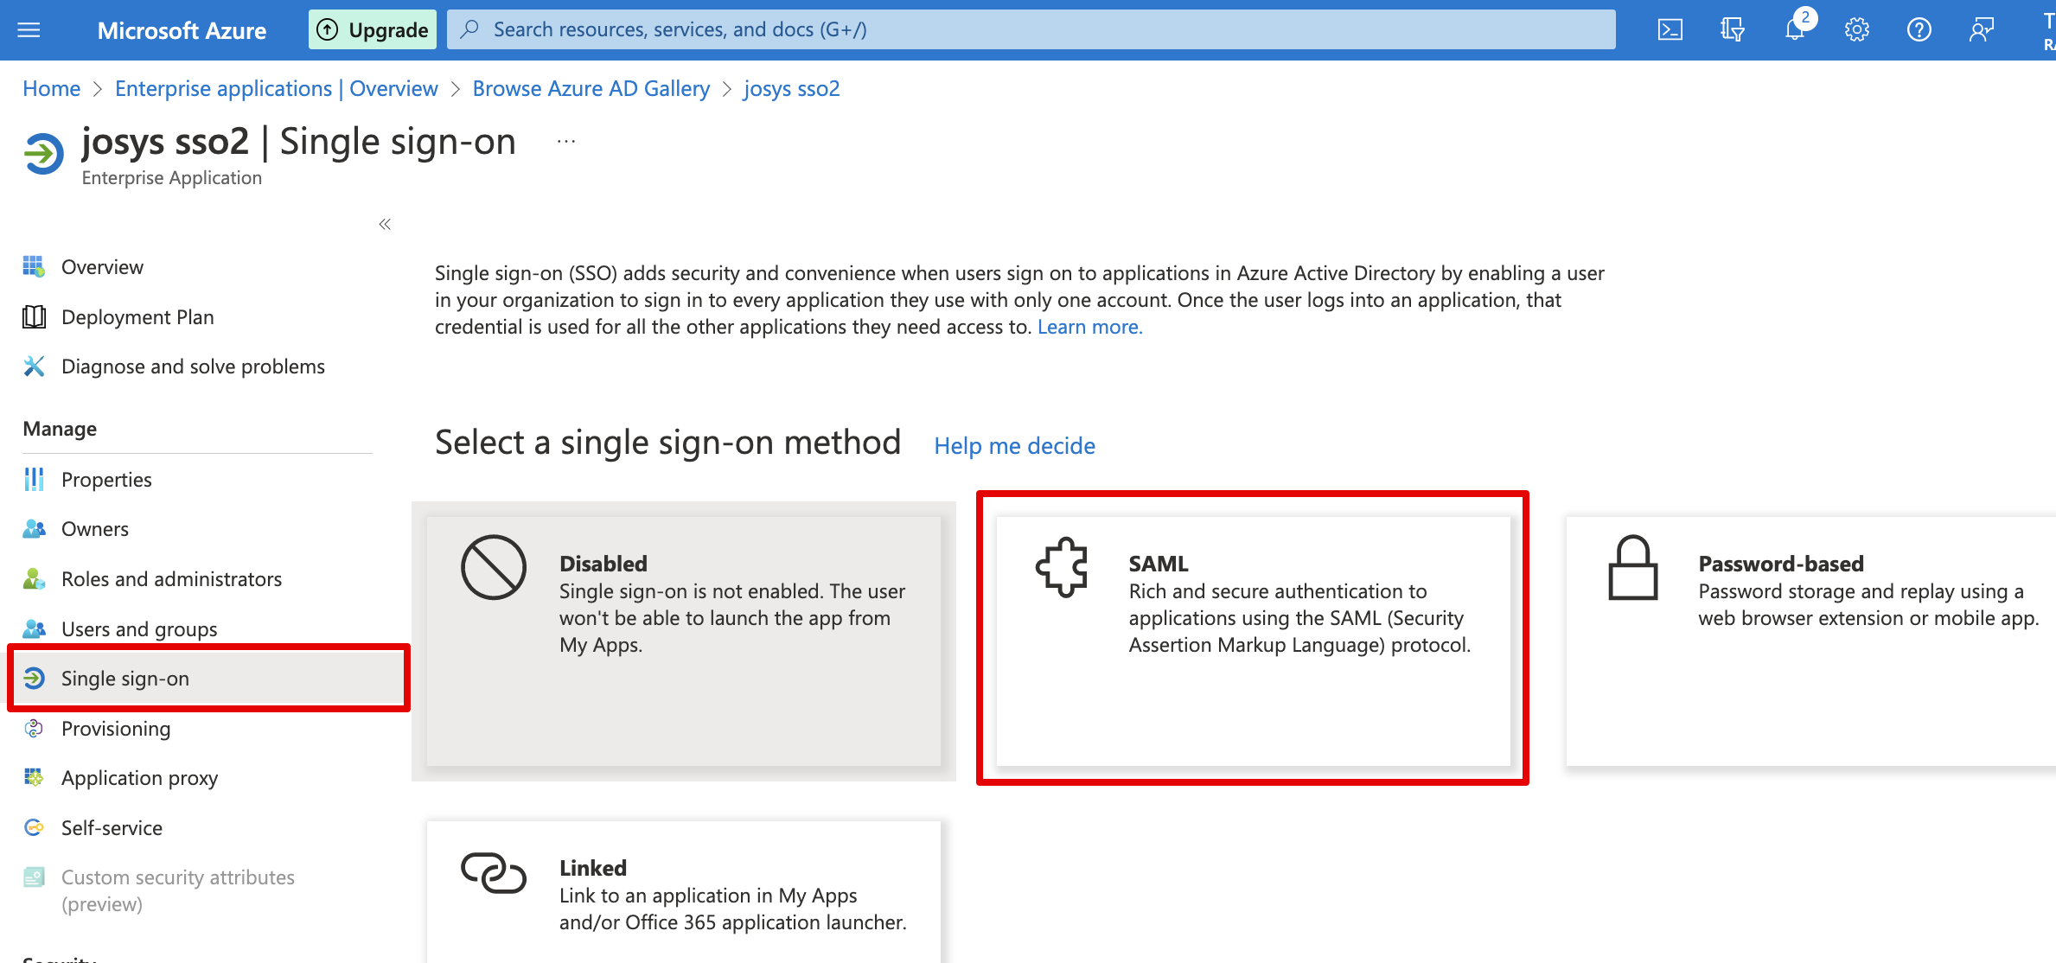
Task: Click the green Upgrade button
Action: pos(373,30)
